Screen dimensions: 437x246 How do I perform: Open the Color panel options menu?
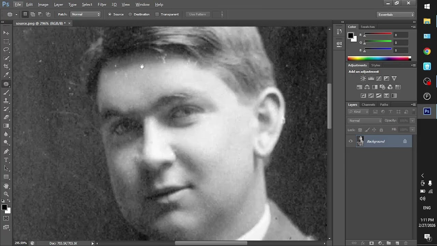point(413,27)
